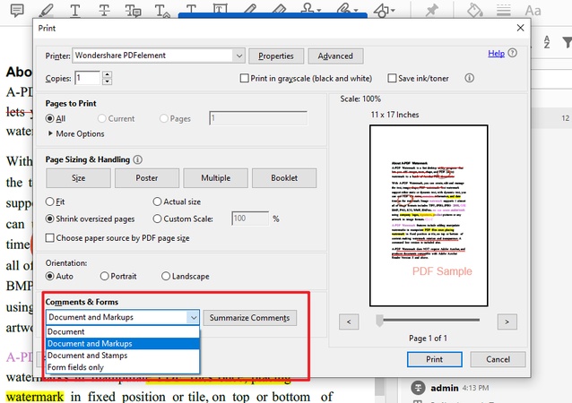Select the highlighter tool
Image resolution: width=572 pixels, height=403 pixels.
pyautogui.click(x=47, y=10)
